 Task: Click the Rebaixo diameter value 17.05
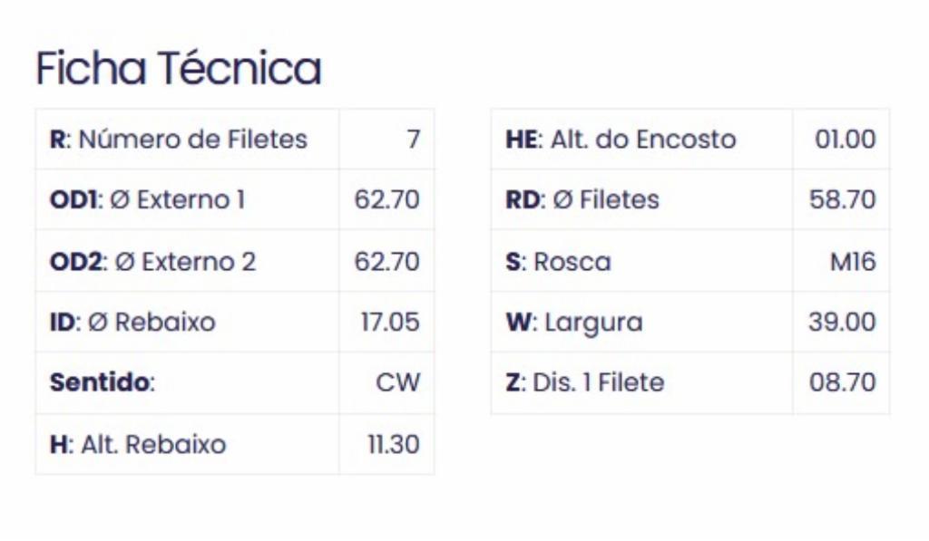(x=390, y=323)
